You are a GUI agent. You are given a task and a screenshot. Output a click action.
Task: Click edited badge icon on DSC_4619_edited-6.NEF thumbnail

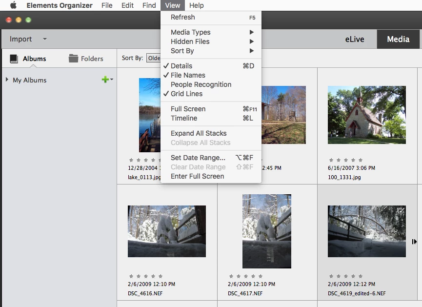[401, 210]
